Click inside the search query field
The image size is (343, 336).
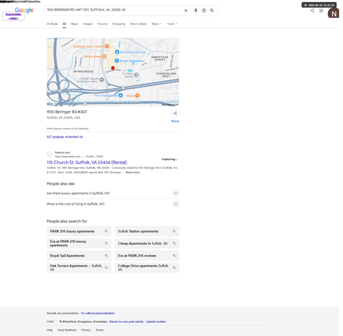pyautogui.click(x=113, y=10)
